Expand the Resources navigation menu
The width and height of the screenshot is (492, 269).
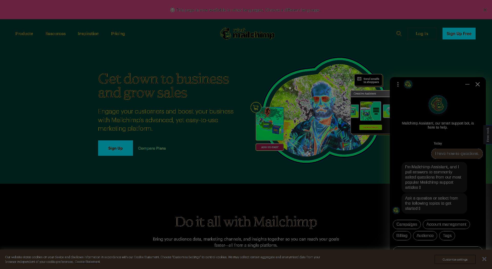click(56, 34)
